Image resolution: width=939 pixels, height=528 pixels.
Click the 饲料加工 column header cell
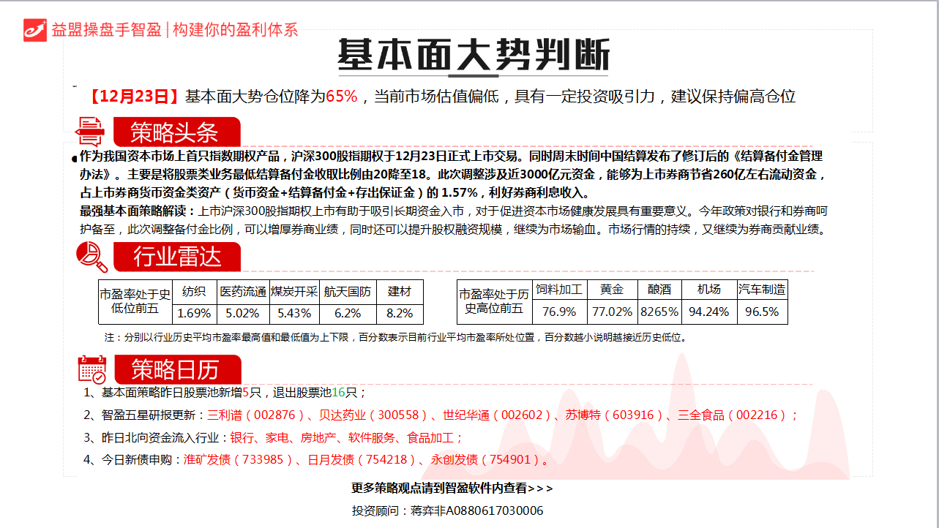point(559,290)
